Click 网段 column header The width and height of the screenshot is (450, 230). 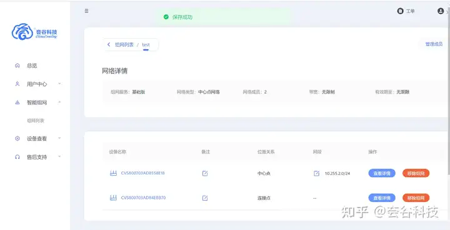[x=317, y=152]
